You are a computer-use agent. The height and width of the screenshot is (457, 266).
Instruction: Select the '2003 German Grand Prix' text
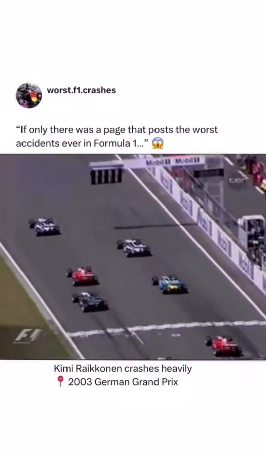coord(123,382)
